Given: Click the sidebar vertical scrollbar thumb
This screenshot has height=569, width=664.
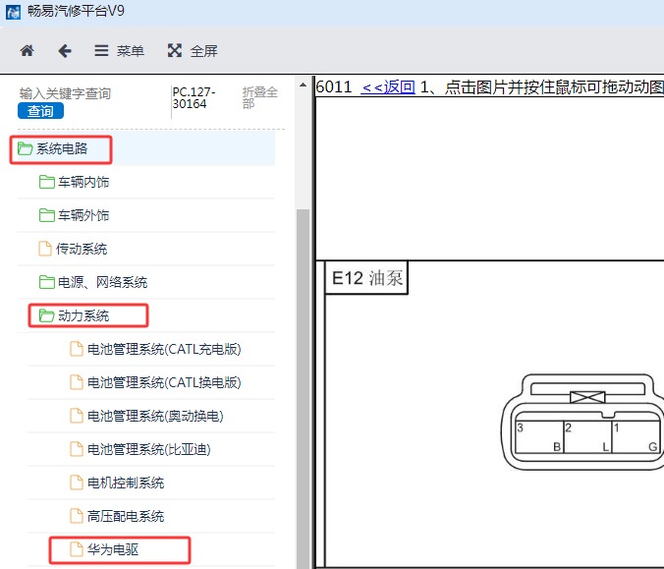Looking at the screenshot, I should click(x=303, y=387).
